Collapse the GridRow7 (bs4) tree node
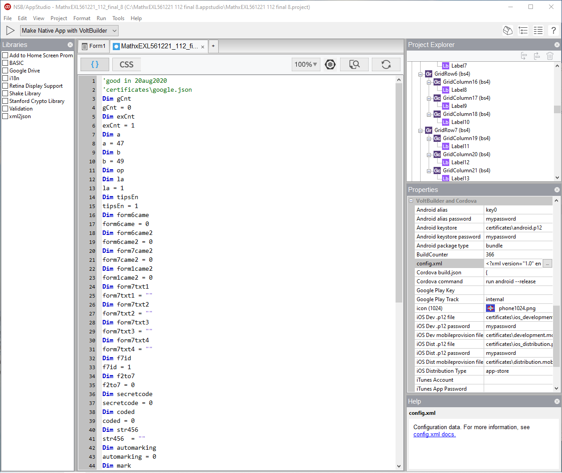 tap(421, 130)
